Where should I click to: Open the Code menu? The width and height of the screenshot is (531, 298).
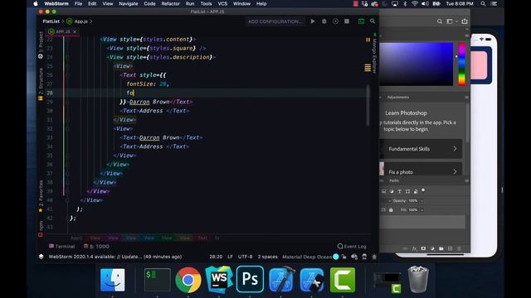(149, 3)
